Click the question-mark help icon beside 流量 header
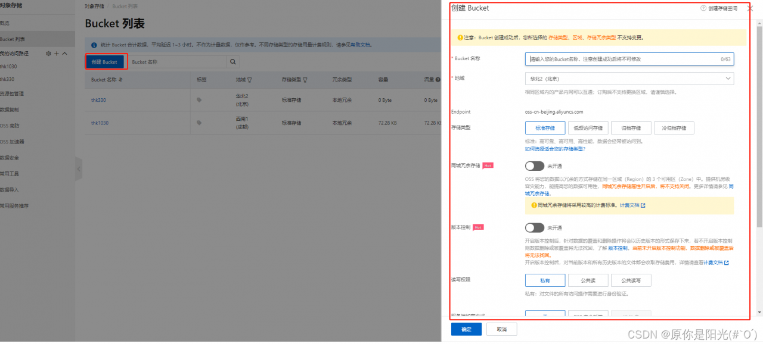This screenshot has width=763, height=344. click(x=437, y=79)
